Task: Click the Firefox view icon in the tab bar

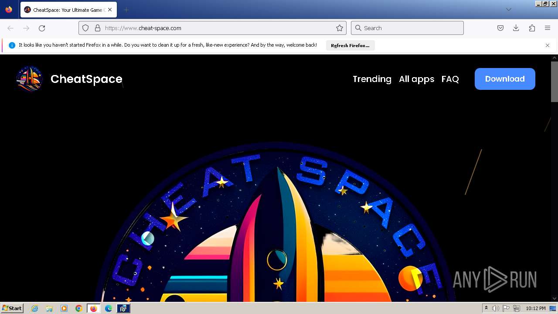Action: point(9,10)
